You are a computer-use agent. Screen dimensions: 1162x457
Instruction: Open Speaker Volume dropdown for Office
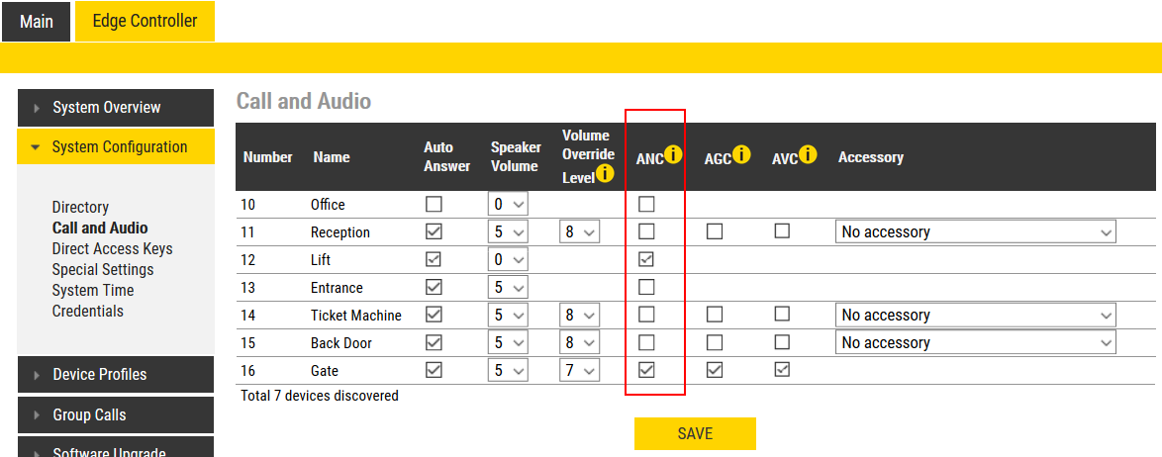point(509,205)
